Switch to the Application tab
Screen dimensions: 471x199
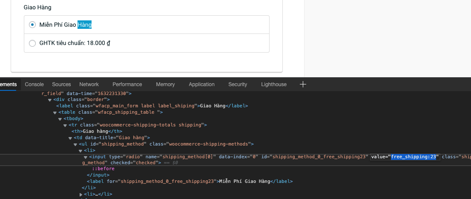[201, 84]
